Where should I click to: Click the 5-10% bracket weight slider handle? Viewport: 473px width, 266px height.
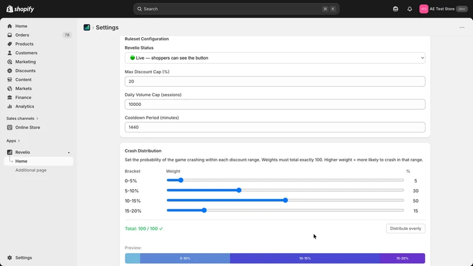pyautogui.click(x=239, y=190)
